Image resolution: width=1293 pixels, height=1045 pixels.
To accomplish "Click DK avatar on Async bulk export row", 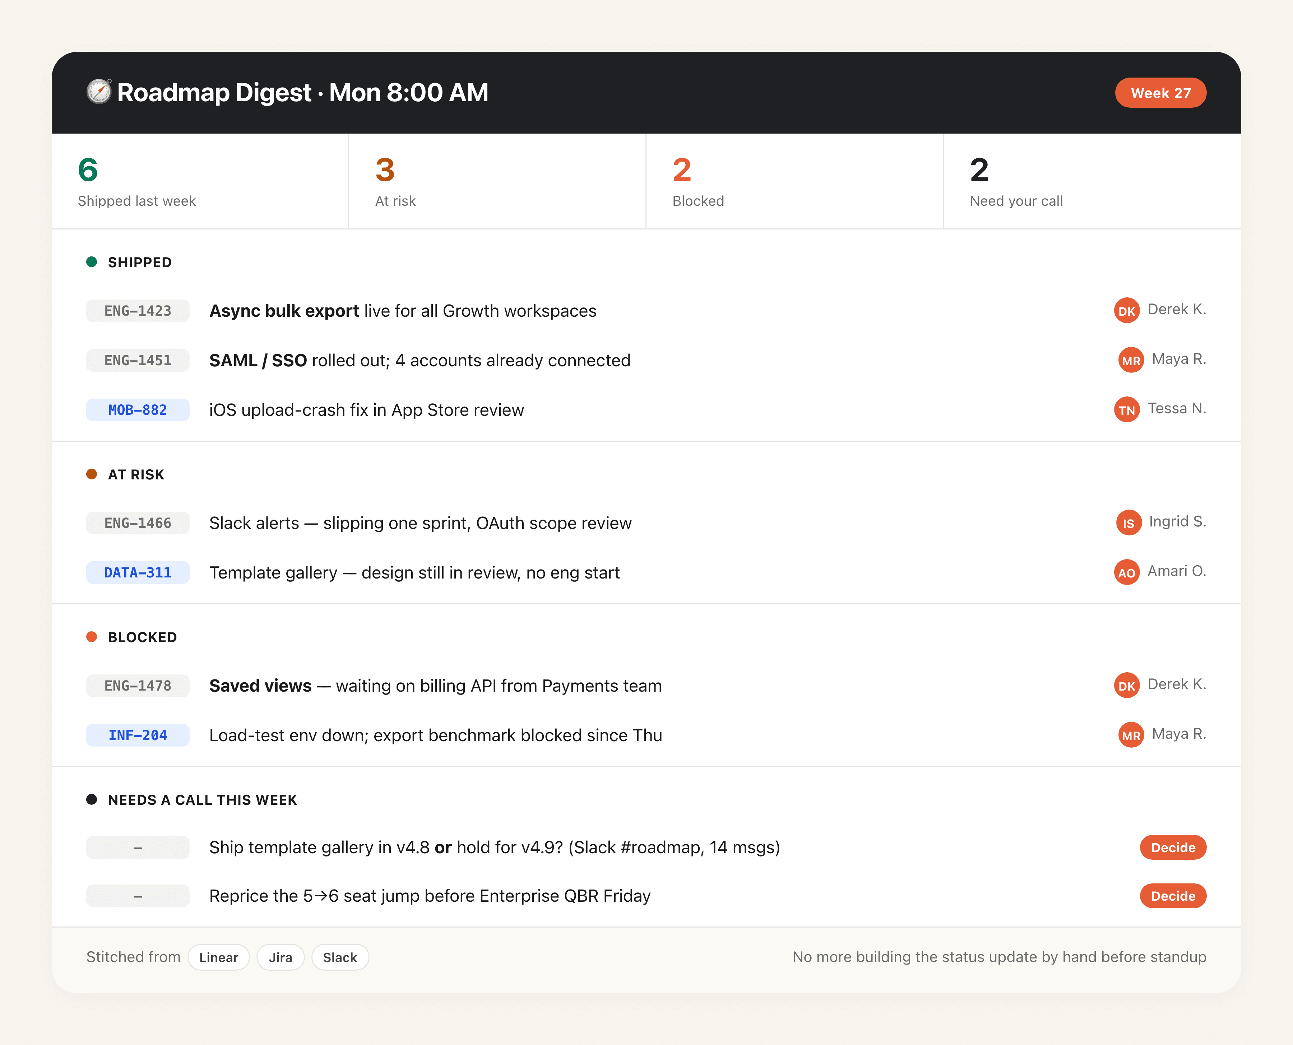I will [1126, 311].
